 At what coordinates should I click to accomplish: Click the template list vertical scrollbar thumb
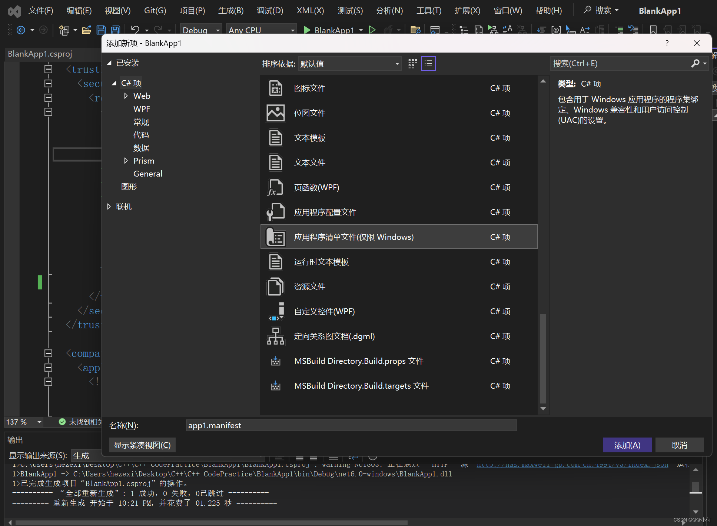543,358
